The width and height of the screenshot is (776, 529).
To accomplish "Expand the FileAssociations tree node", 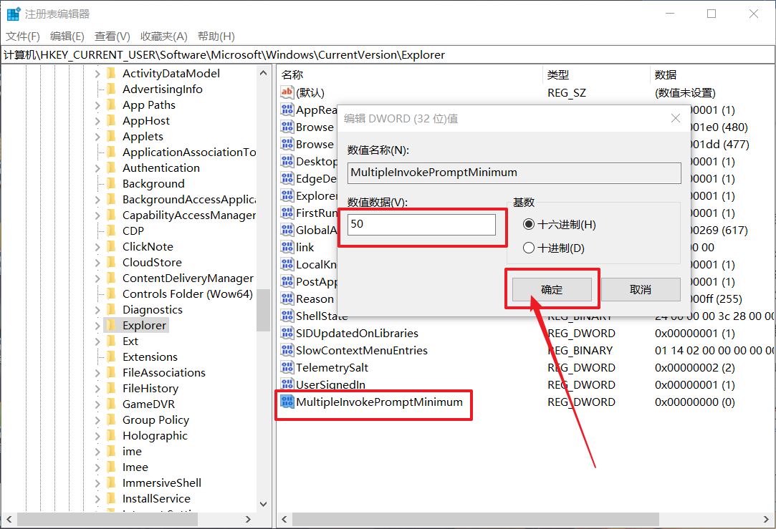I will coord(97,373).
